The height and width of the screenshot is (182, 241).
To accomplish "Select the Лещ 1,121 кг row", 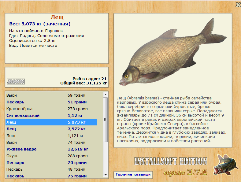I will coord(51,136).
